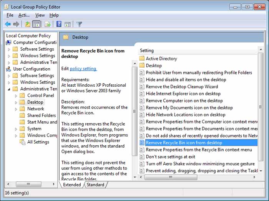Image resolution: width=269 pixels, height=201 pixels.
Task: Open the File menu
Action: click(x=10, y=15)
